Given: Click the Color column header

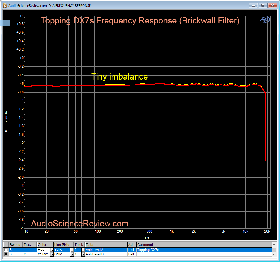Looking at the screenshot, I should click(x=45, y=245).
